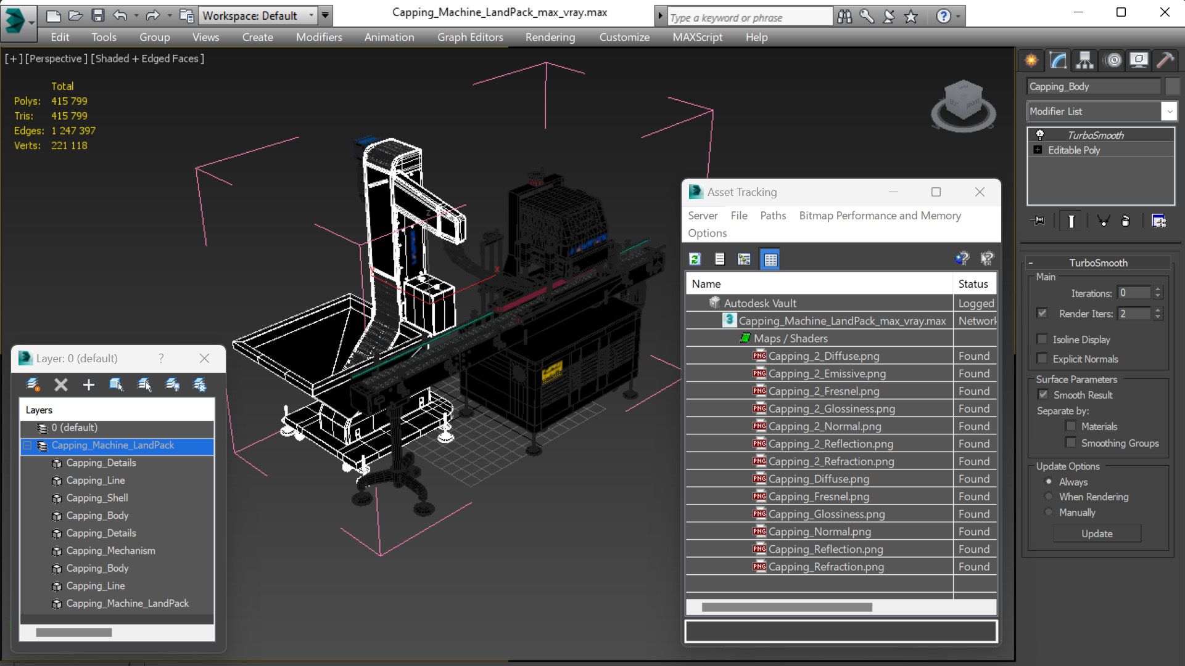Open the Graph Editors menu
This screenshot has width=1185, height=666.
(470, 37)
